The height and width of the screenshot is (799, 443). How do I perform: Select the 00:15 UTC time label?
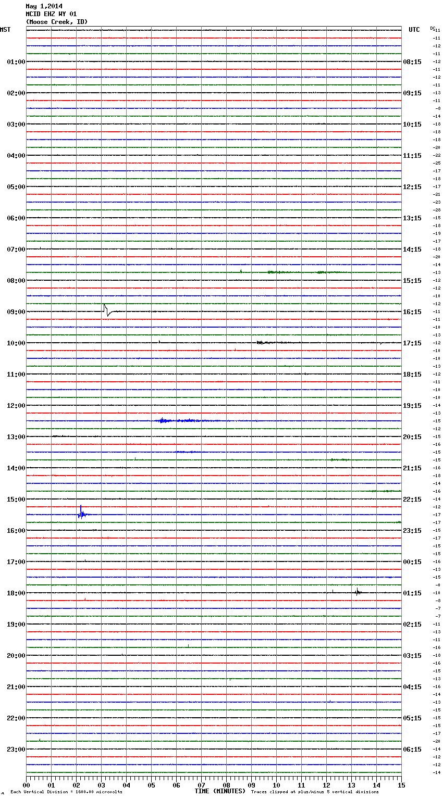412,562
